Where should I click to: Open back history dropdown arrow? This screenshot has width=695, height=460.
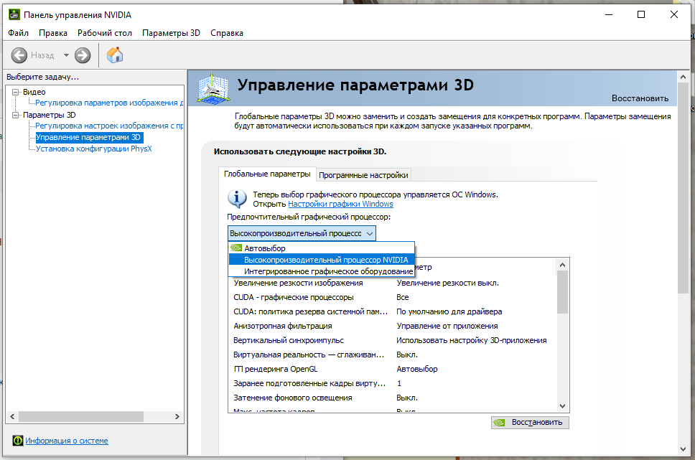coord(66,55)
